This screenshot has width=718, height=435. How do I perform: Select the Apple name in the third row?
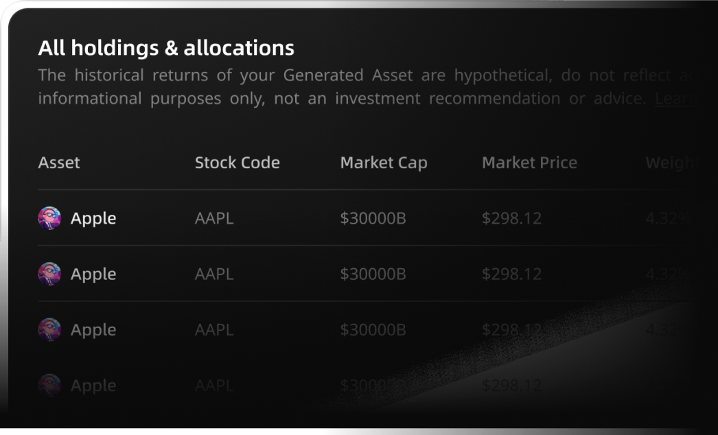(93, 329)
